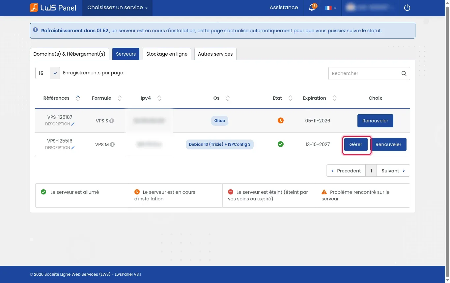450x283 pixels.
Task: Click Debian 13 (Trixie) + ISPConfig 3 badge
Action: [x=220, y=144]
